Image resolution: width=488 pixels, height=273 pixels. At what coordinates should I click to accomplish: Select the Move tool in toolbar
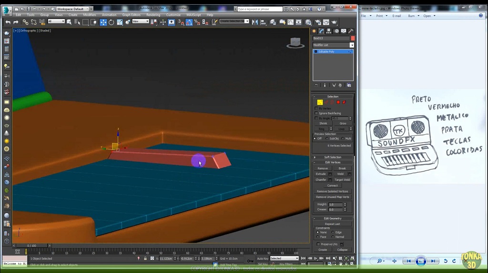(x=103, y=22)
